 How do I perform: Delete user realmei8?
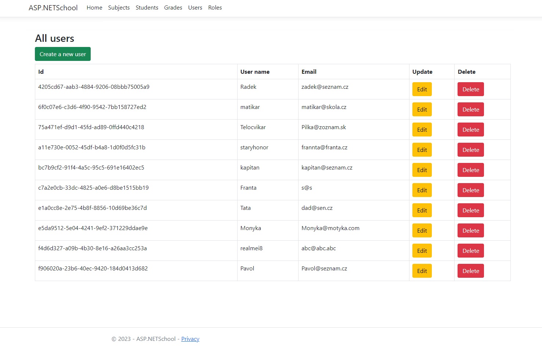(x=471, y=251)
